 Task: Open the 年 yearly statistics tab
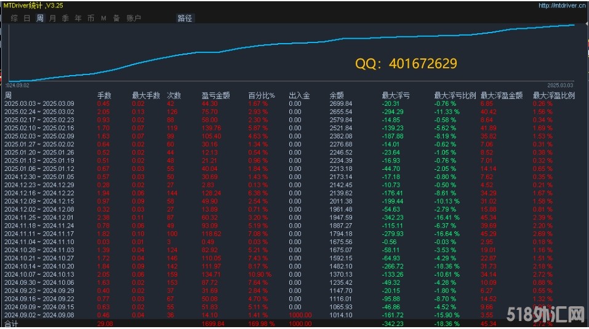click(x=78, y=18)
